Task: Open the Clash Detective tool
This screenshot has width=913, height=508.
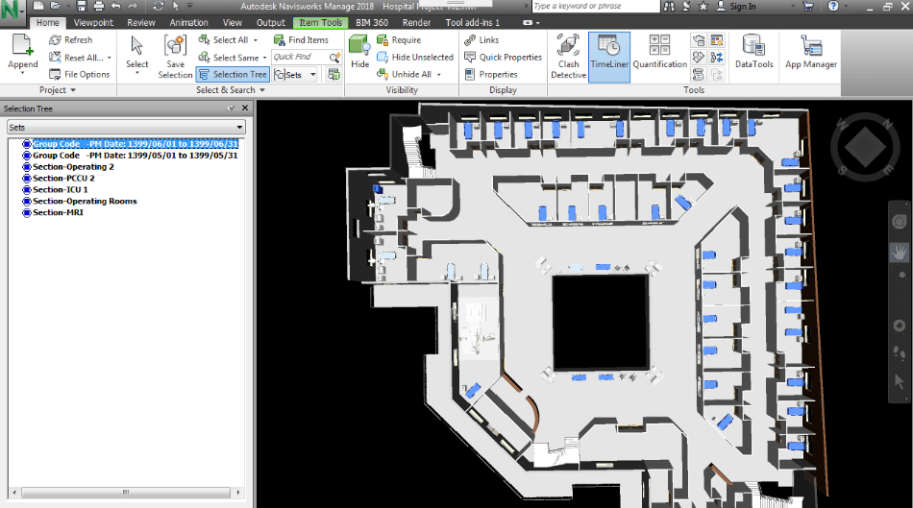Action: [568, 56]
